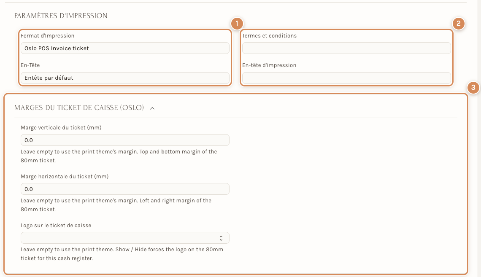Viewport: 481px width, 277px height.
Task: Select the En-Tête field showing Entête par défaut
Action: tap(125, 78)
